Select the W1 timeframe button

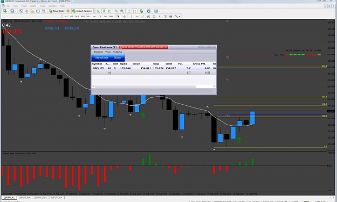[106, 16]
